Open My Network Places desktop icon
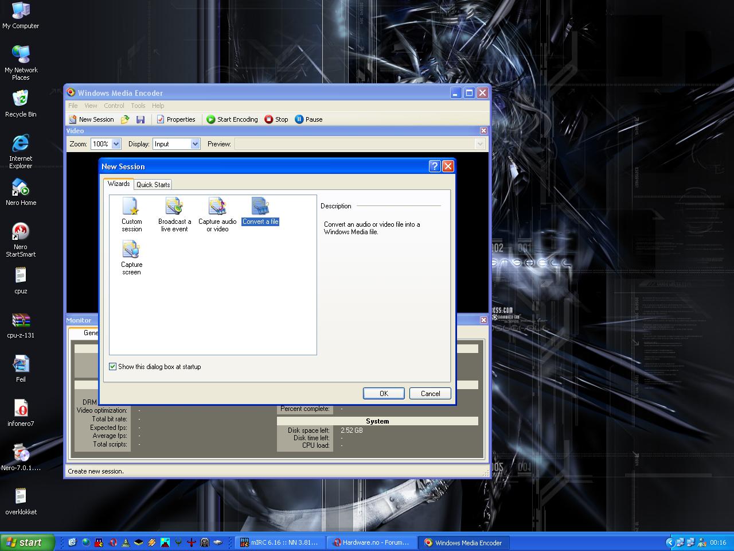The image size is (734, 551). pyautogui.click(x=21, y=63)
